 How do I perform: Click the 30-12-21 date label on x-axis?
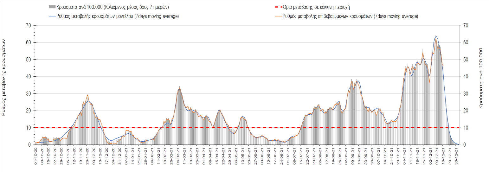click(456, 155)
